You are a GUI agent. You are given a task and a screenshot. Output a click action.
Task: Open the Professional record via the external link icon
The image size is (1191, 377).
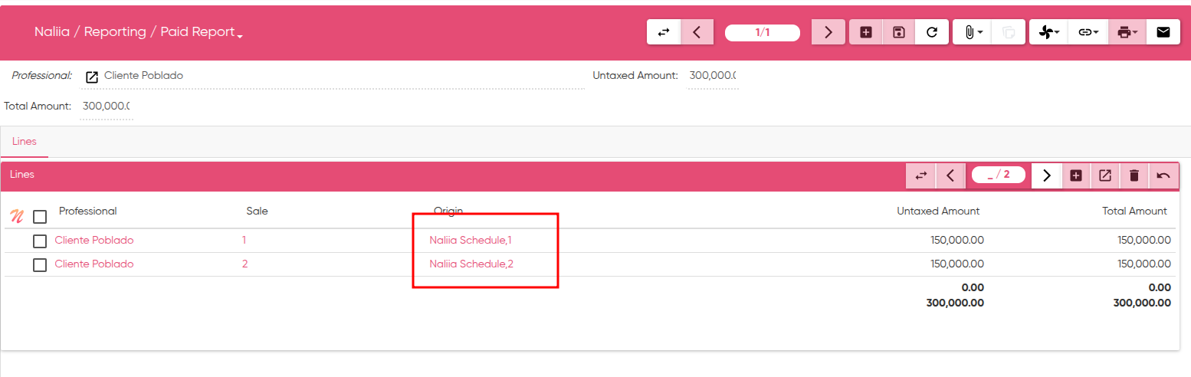point(92,77)
